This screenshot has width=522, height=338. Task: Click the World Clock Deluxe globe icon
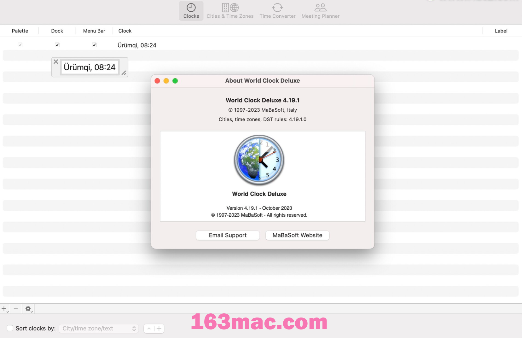click(x=259, y=160)
